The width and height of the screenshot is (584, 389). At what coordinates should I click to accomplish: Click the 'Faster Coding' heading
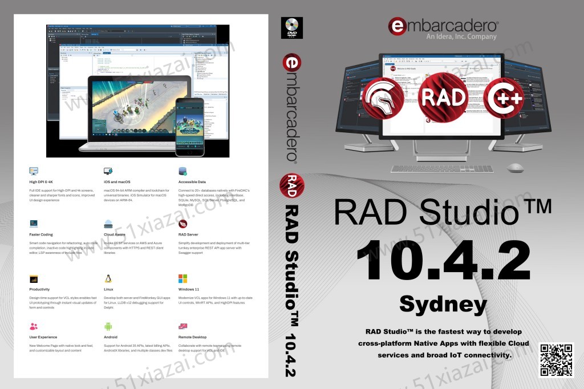click(x=41, y=234)
